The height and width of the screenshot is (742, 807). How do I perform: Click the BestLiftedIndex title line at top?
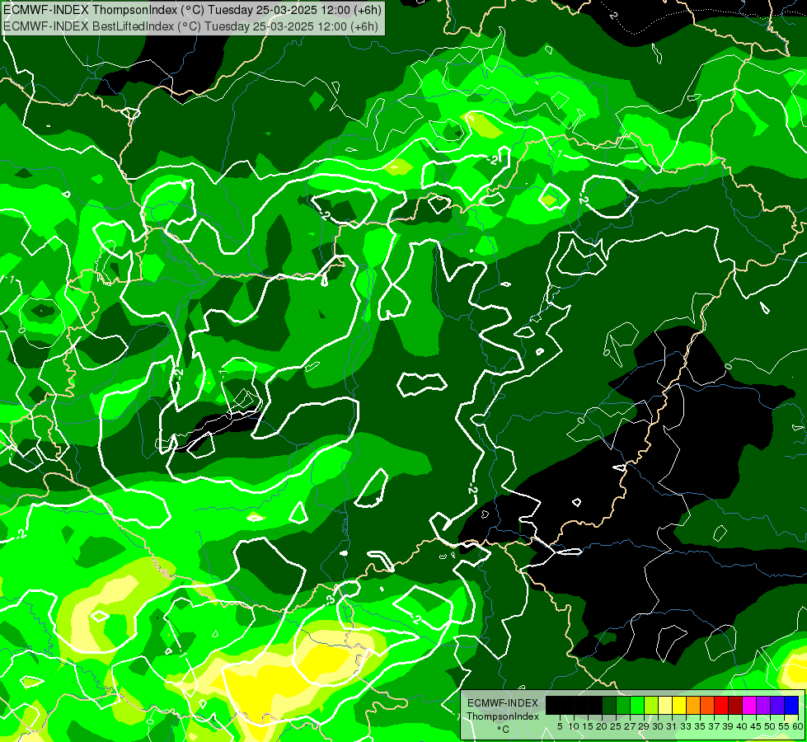pyautogui.click(x=191, y=26)
